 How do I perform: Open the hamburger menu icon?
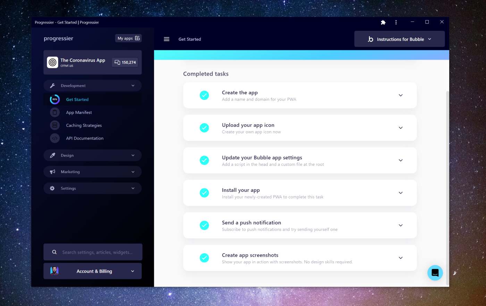(167, 39)
